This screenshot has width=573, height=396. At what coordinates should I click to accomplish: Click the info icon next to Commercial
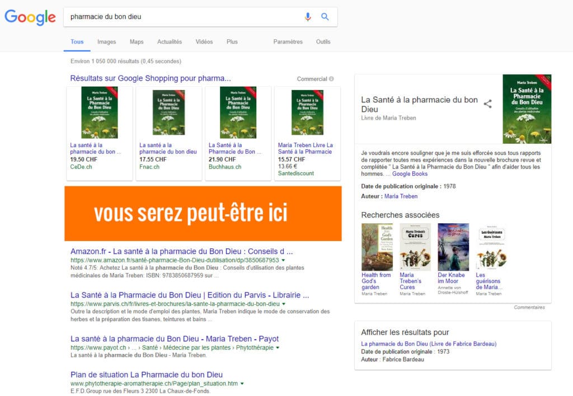pos(331,78)
